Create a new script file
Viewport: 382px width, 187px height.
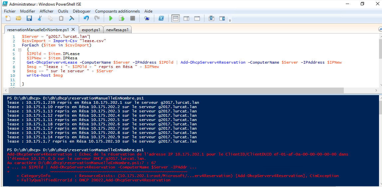click(x=8, y=19)
